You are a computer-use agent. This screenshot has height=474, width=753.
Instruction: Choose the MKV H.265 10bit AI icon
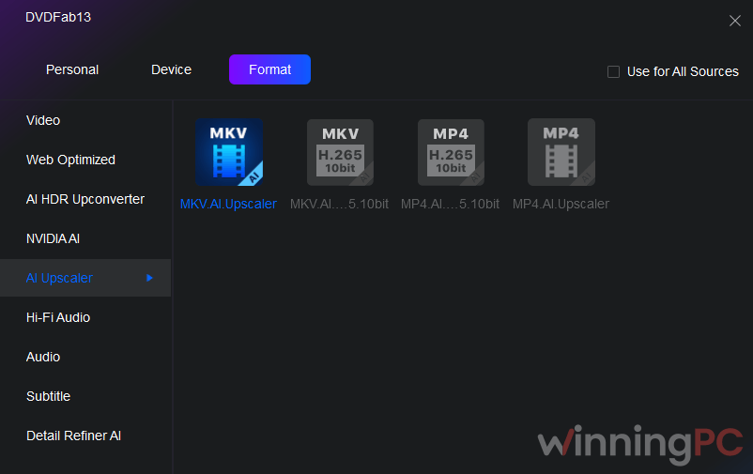(340, 152)
